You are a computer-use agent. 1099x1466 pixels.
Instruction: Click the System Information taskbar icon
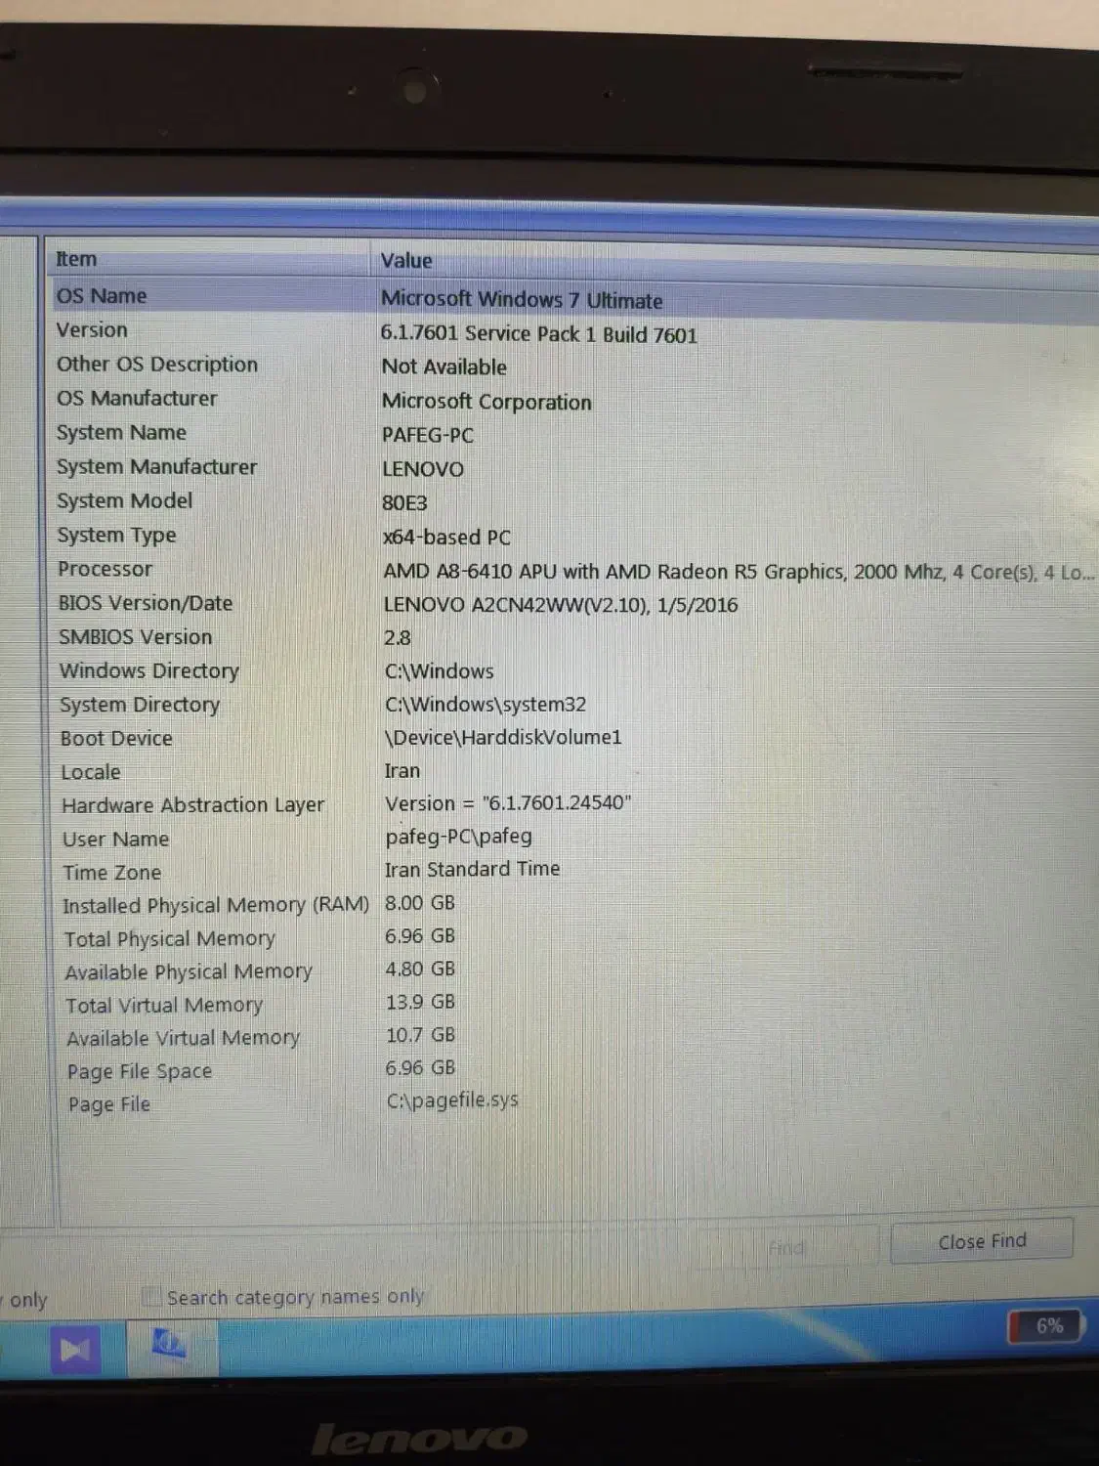[168, 1344]
